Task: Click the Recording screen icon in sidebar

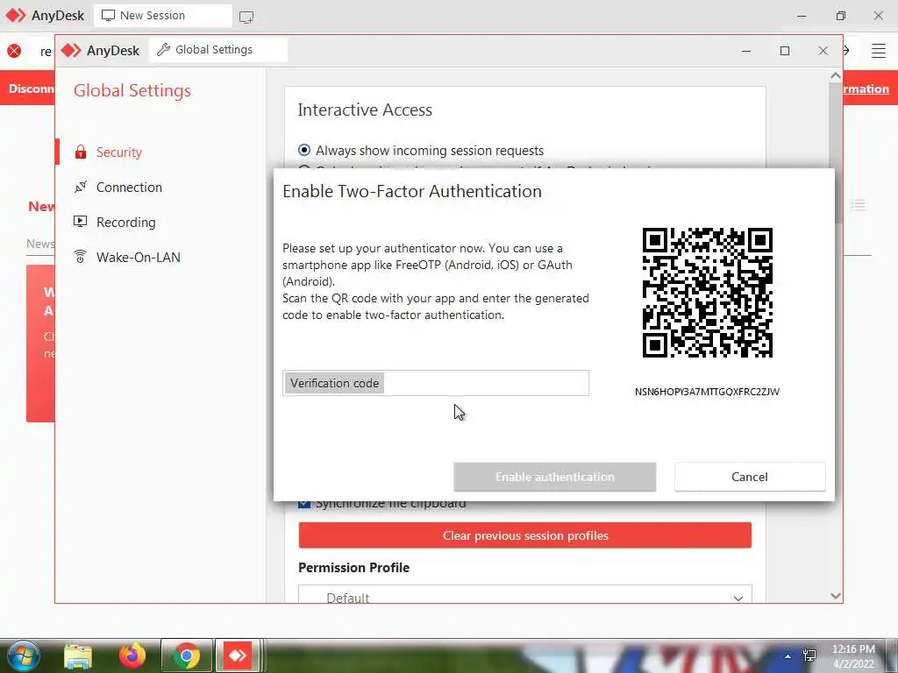Action: 81,222
